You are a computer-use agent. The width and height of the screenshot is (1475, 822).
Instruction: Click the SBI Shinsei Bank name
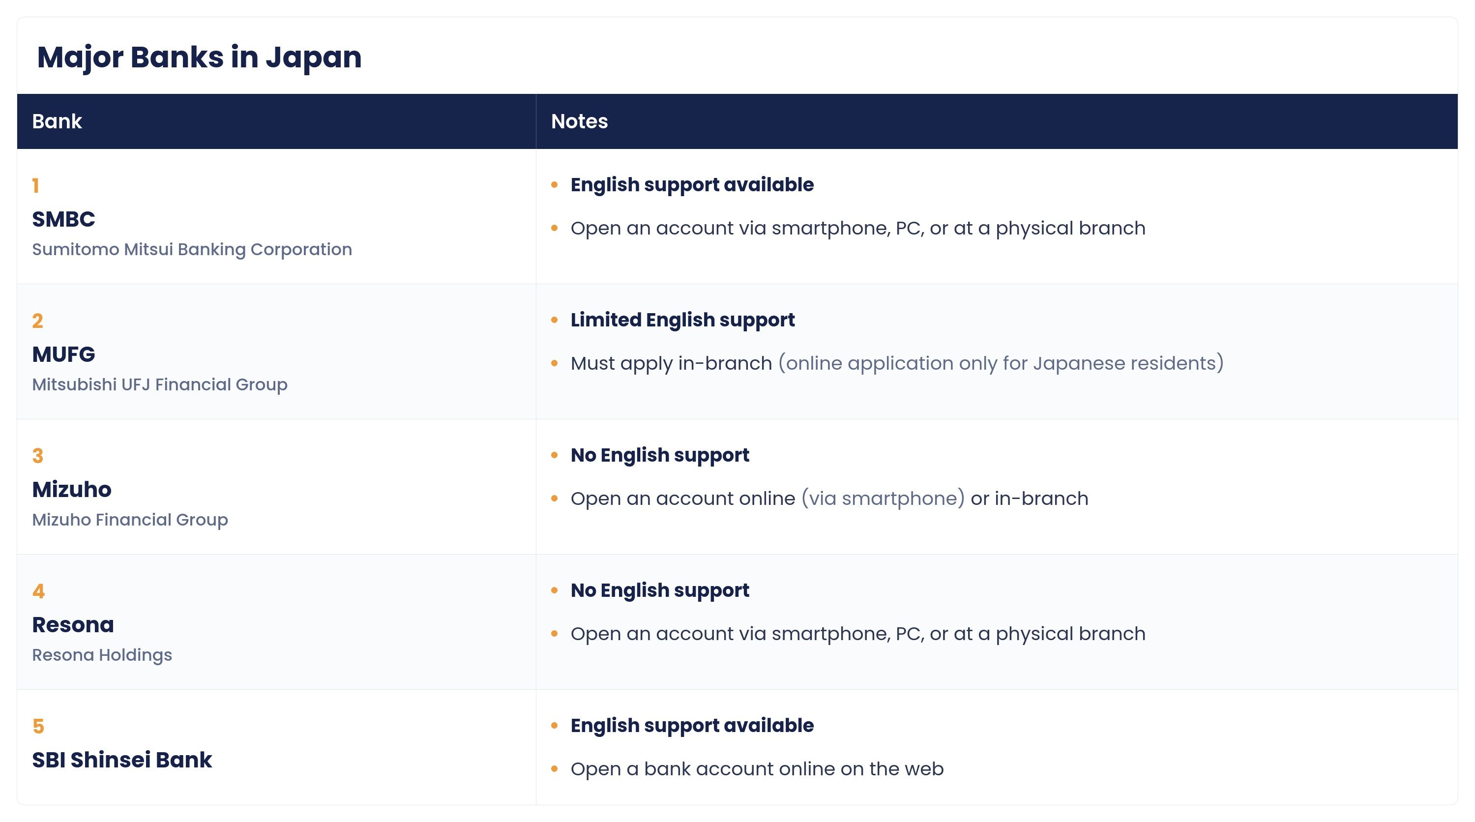pyautogui.click(x=122, y=760)
